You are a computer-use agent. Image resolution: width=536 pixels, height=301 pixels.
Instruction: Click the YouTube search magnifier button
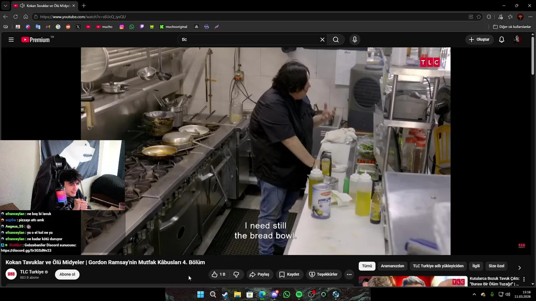(x=336, y=40)
